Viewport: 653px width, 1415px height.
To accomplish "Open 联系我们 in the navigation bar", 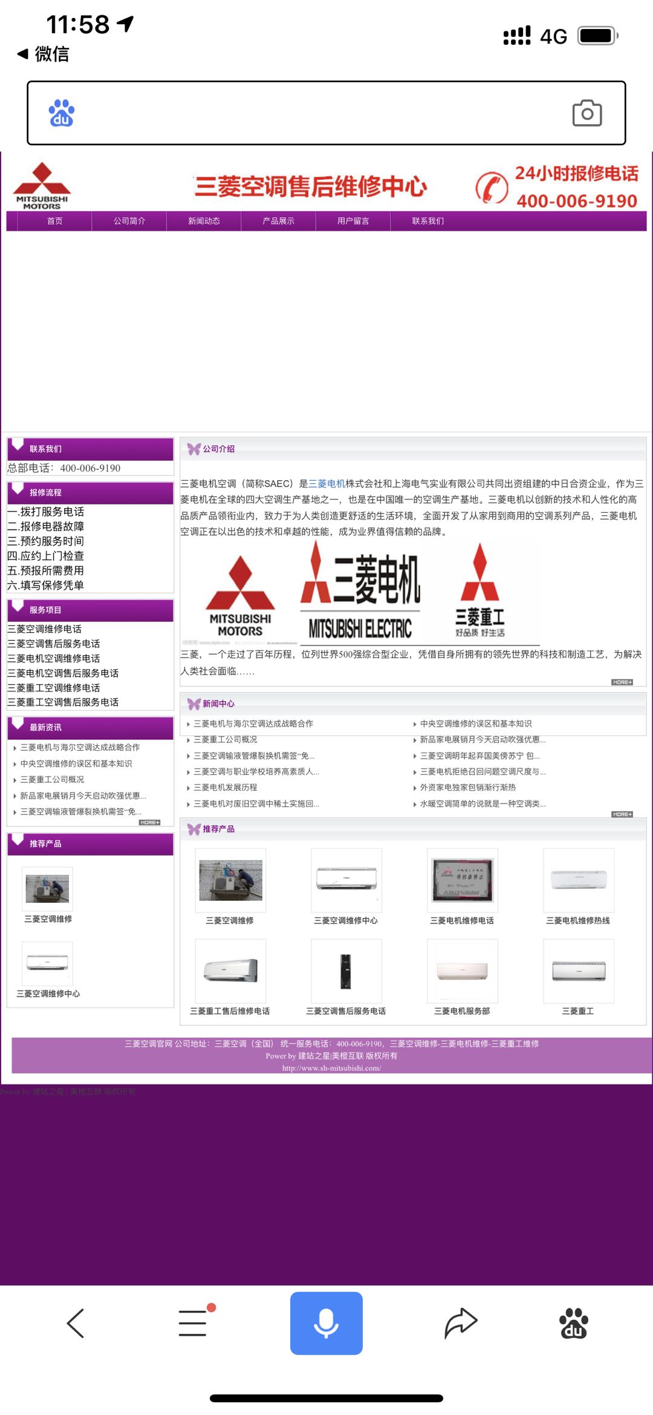I will click(x=427, y=221).
